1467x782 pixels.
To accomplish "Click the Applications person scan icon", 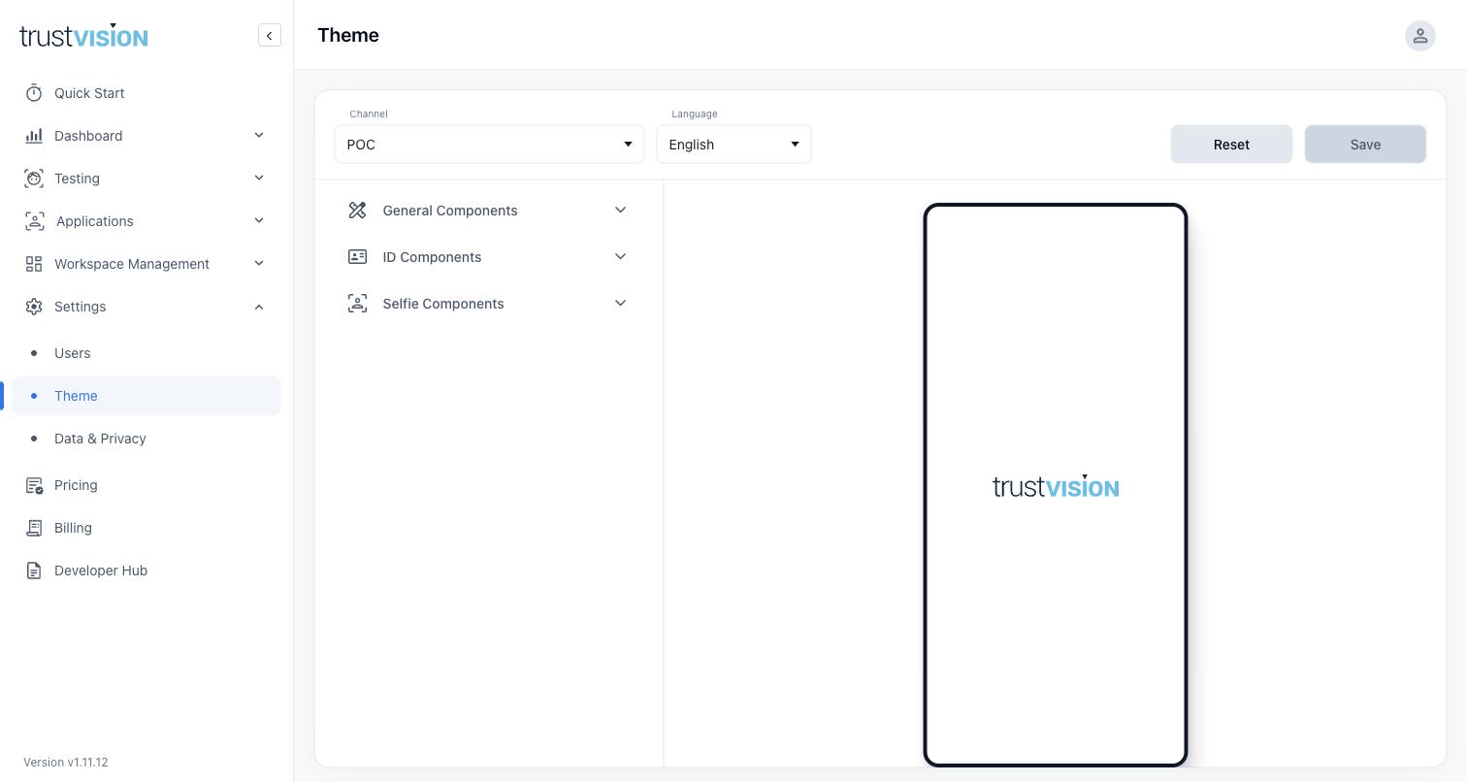I will pyautogui.click(x=35, y=221).
